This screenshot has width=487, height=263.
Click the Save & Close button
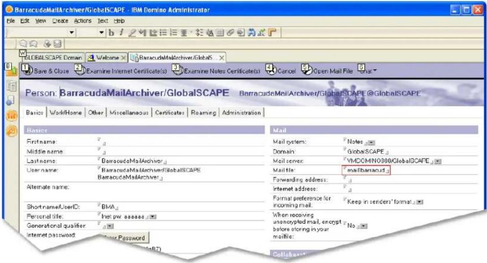46,71
